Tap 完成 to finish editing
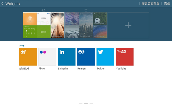This screenshot has width=172, height=107. click(x=167, y=3)
